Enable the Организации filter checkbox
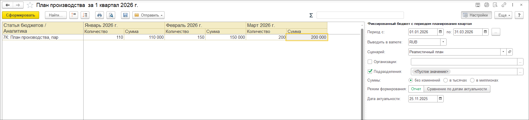Image resolution: width=529 pixels, height=120 pixels. tap(370, 62)
